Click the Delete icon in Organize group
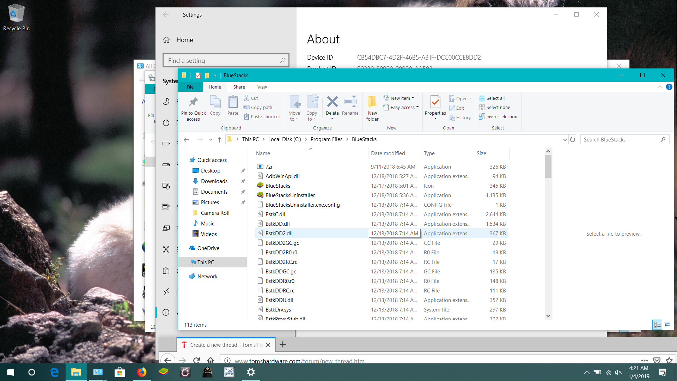 [x=332, y=102]
